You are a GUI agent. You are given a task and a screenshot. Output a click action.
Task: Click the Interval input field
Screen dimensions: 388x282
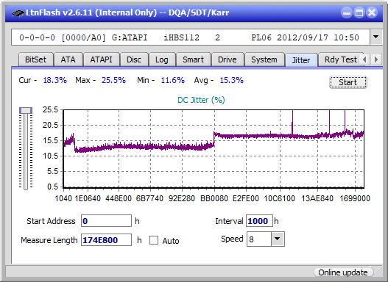(x=259, y=221)
